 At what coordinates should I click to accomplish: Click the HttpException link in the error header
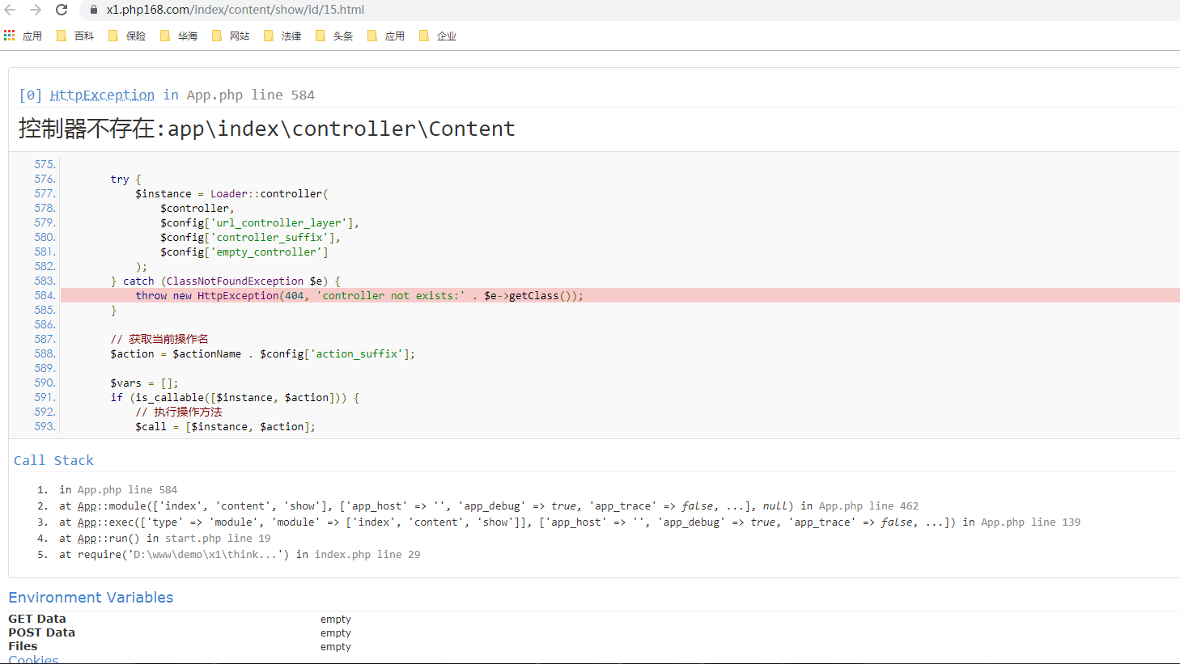click(x=102, y=95)
